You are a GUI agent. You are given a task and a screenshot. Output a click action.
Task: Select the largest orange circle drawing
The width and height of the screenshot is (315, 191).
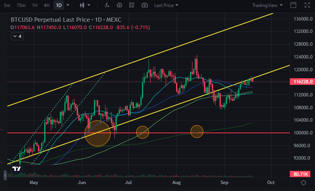[x=98, y=133]
